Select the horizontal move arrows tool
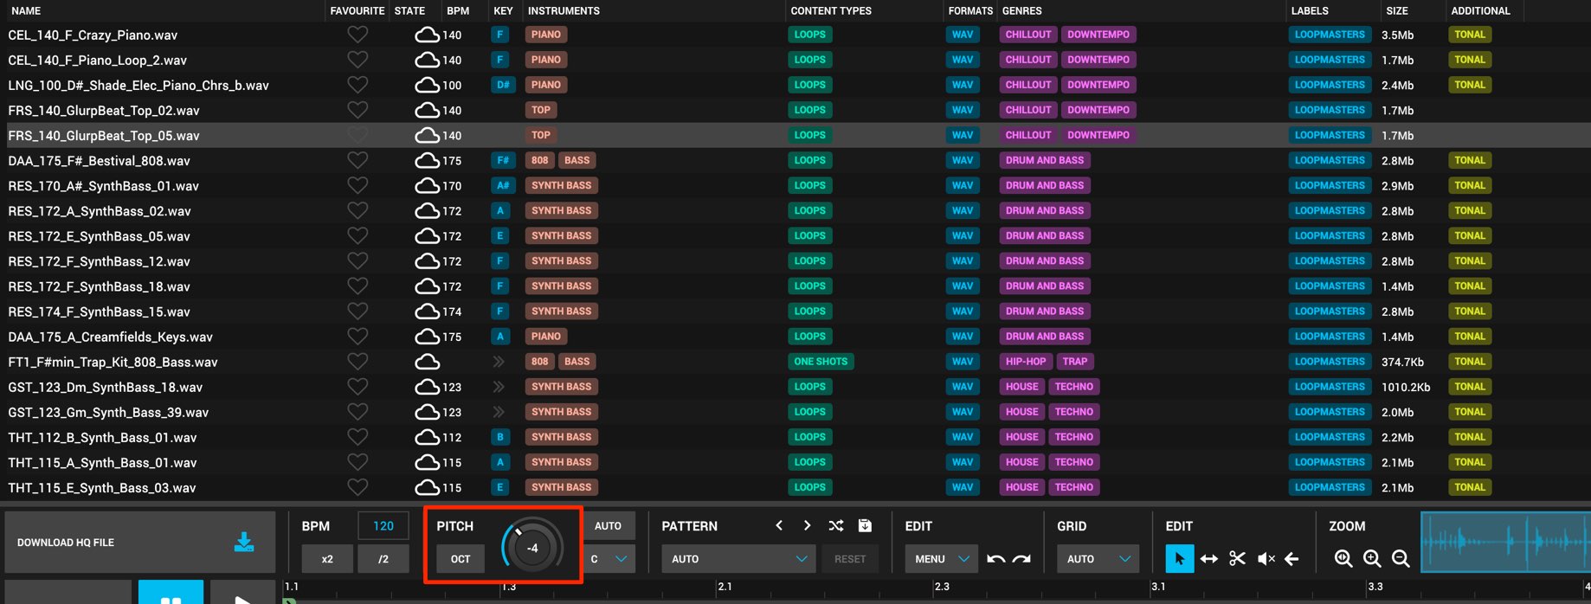Viewport: 1591px width, 604px height. pyautogui.click(x=1209, y=559)
